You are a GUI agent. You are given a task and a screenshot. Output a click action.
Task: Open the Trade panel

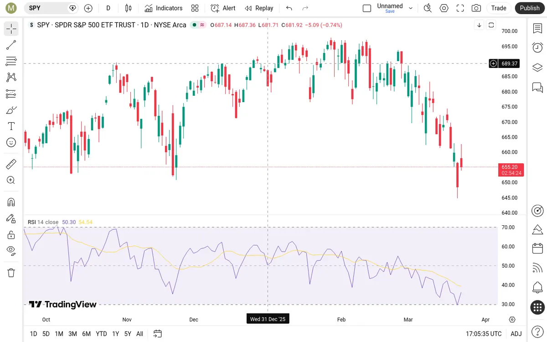coord(499,8)
